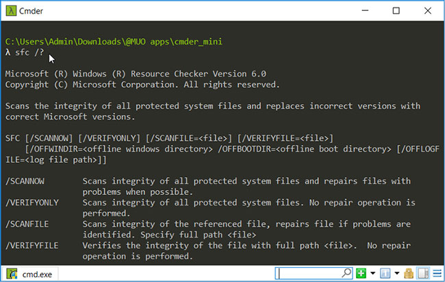Toggle the alternative console view icon
445x282 pixels.
(x=423, y=274)
